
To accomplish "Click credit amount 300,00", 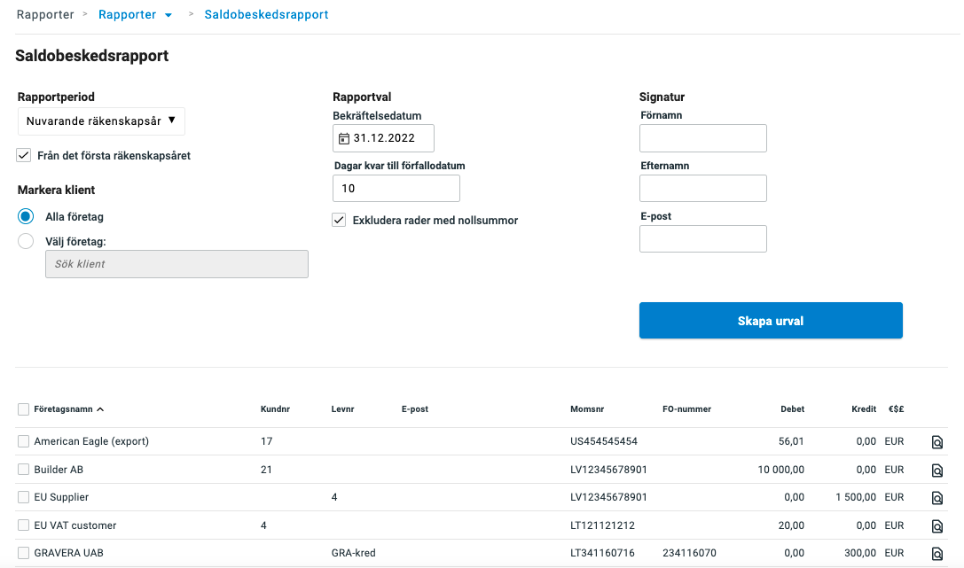I will coord(860,553).
